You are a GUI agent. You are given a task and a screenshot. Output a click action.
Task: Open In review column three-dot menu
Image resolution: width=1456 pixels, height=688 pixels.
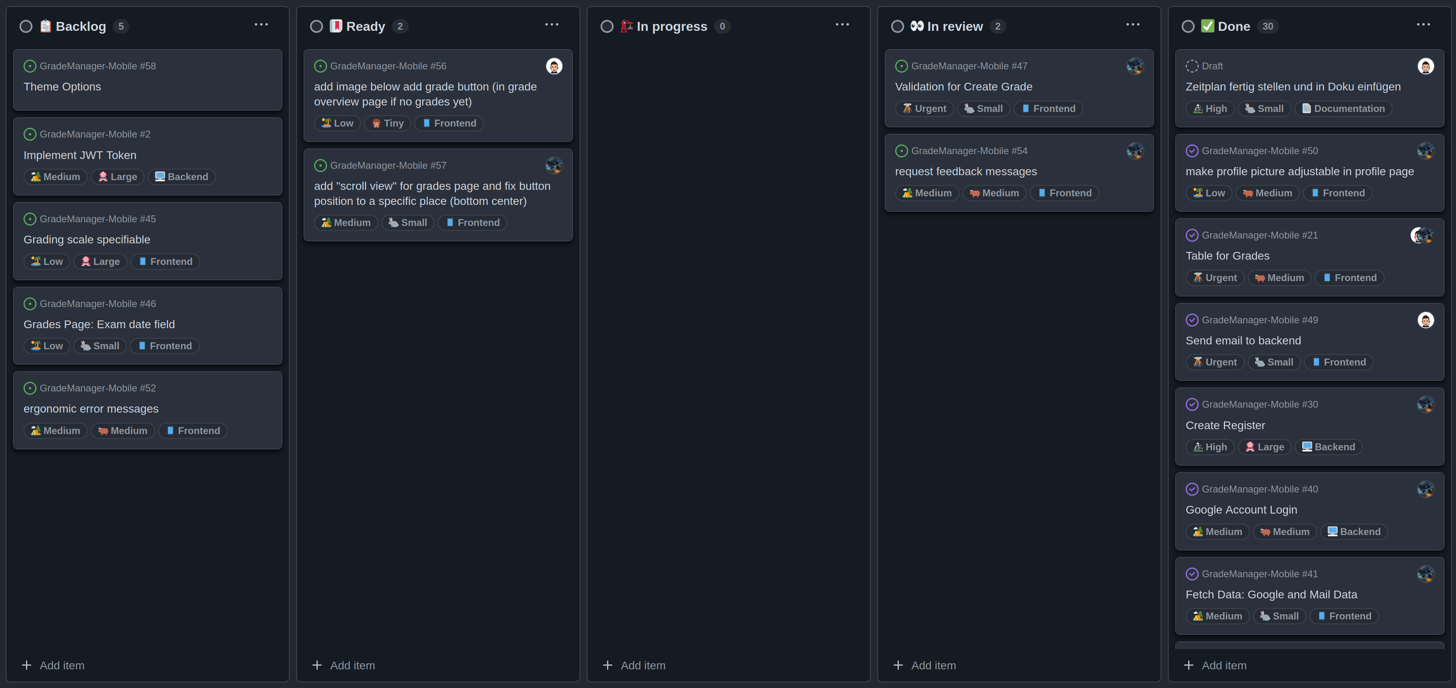(1133, 24)
